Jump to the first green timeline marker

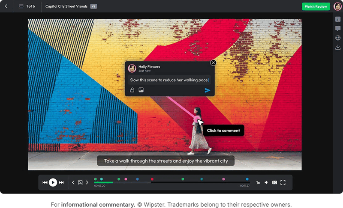pos(95,179)
